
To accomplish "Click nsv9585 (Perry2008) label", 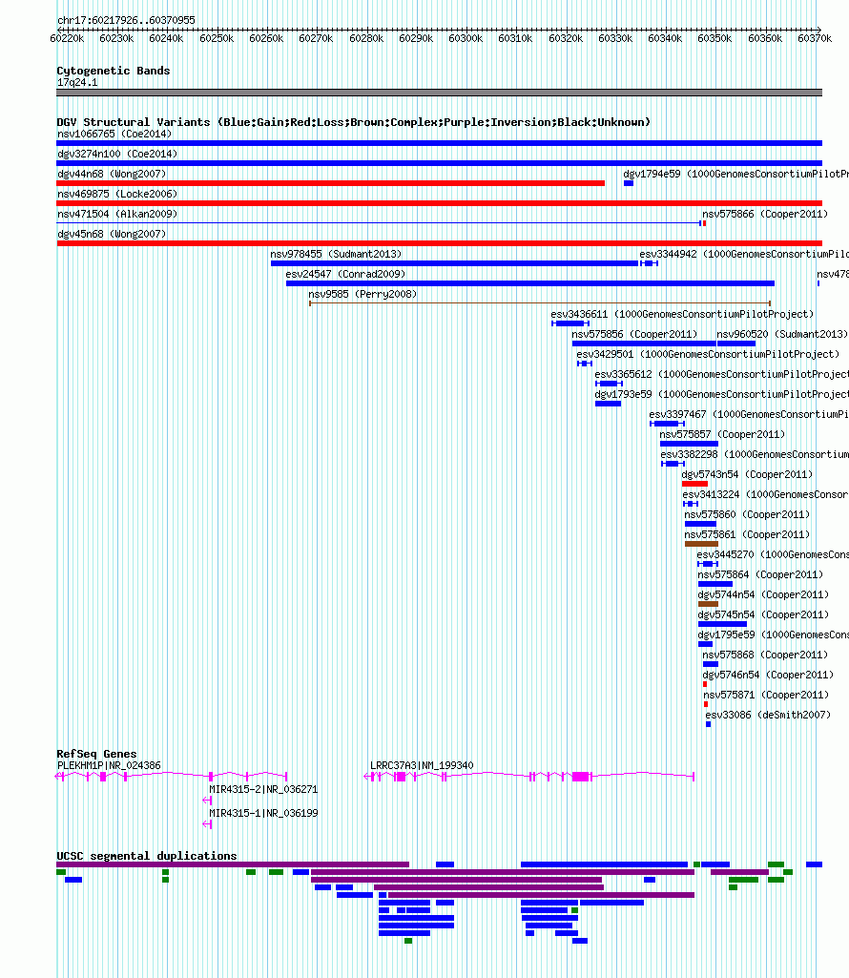I will tap(362, 294).
